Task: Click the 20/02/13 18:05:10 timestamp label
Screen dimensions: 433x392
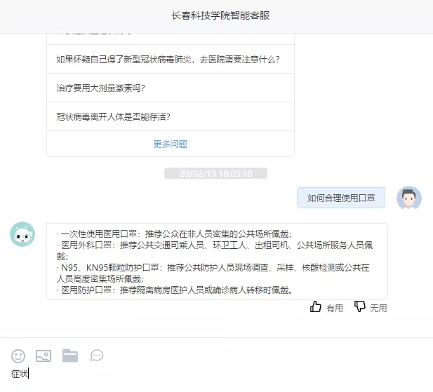Action: pyautogui.click(x=215, y=173)
